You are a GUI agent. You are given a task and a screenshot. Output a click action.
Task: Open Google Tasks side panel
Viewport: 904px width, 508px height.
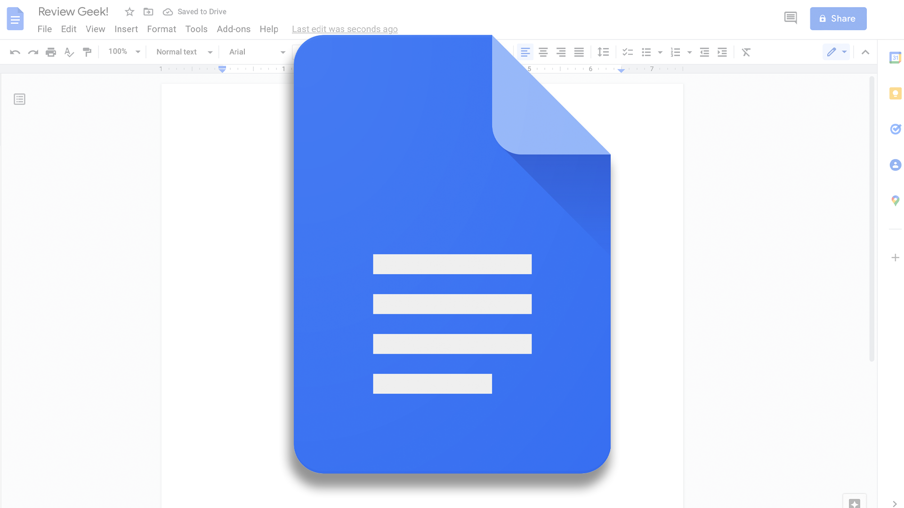[x=895, y=129]
